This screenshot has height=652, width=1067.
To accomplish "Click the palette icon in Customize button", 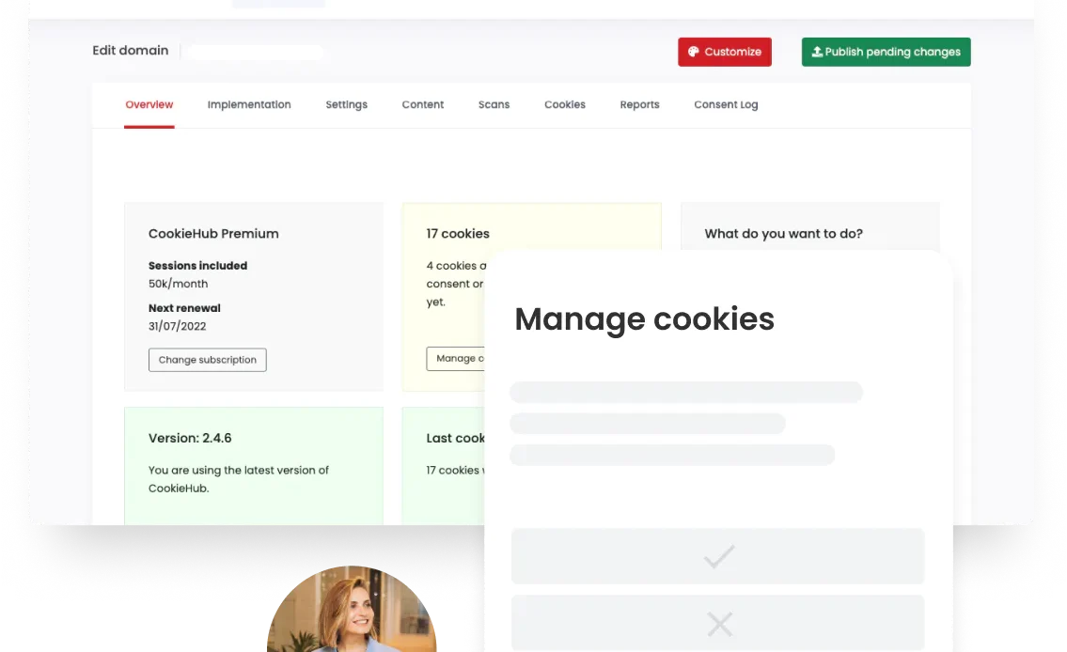I will tap(693, 52).
